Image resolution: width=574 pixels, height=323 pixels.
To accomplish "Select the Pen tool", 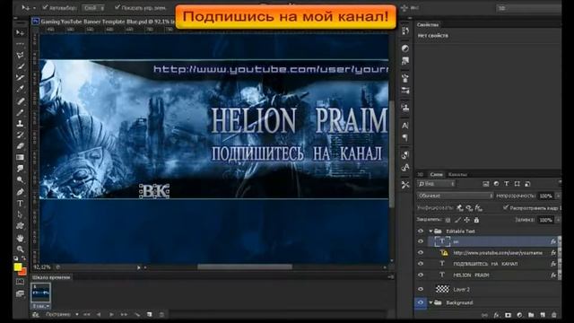I will point(20,192).
